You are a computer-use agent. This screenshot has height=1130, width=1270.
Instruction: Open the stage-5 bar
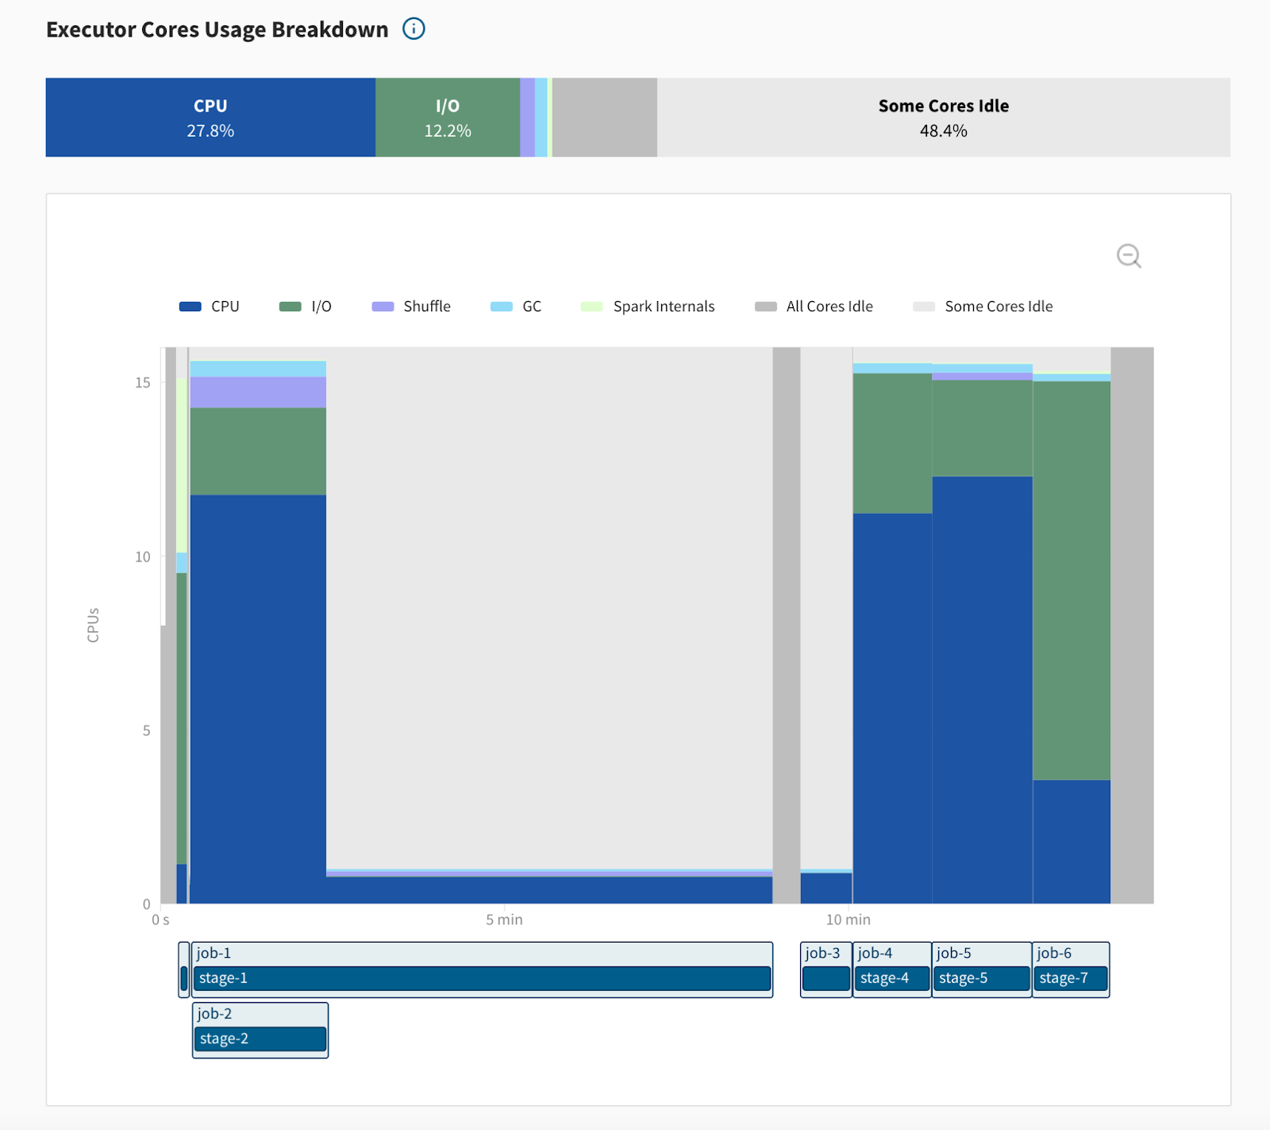[982, 978]
